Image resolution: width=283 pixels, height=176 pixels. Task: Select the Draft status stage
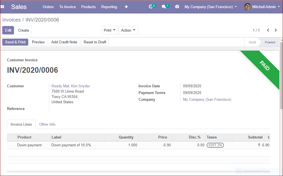[x=252, y=42]
